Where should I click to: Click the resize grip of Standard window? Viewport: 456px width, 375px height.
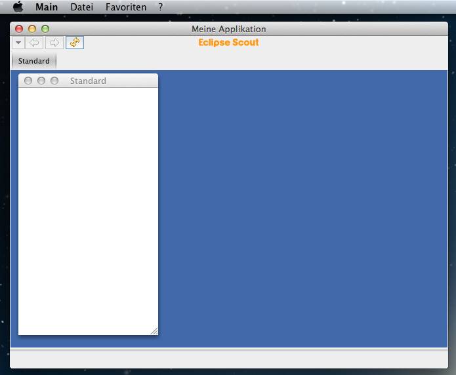tap(154, 331)
